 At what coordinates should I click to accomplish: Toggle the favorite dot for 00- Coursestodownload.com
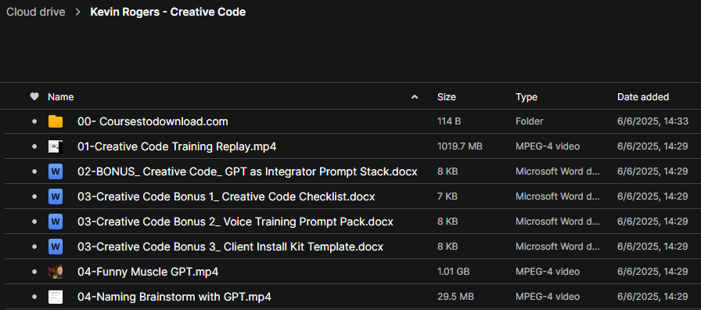pos(34,121)
